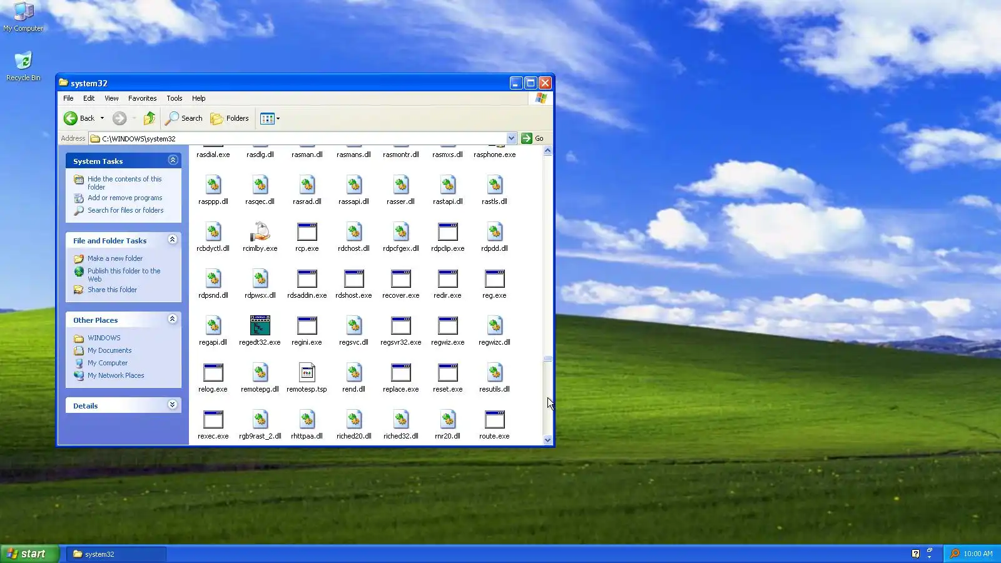Click Search for files or folders link
1001x563 pixels.
tap(125, 210)
